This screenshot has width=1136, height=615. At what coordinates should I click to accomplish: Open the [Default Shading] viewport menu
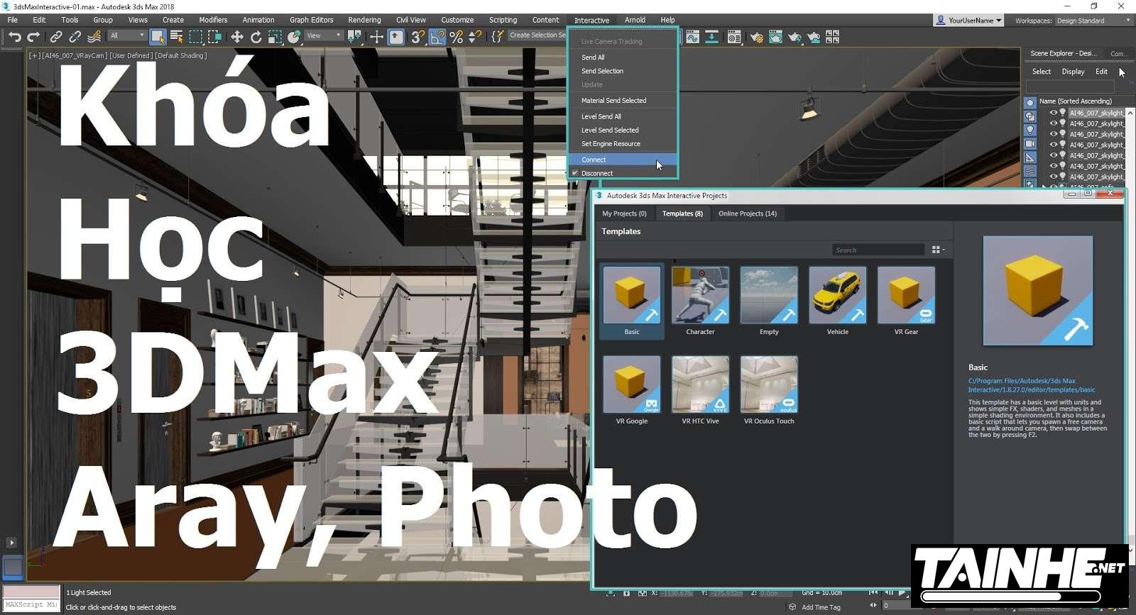click(x=180, y=55)
